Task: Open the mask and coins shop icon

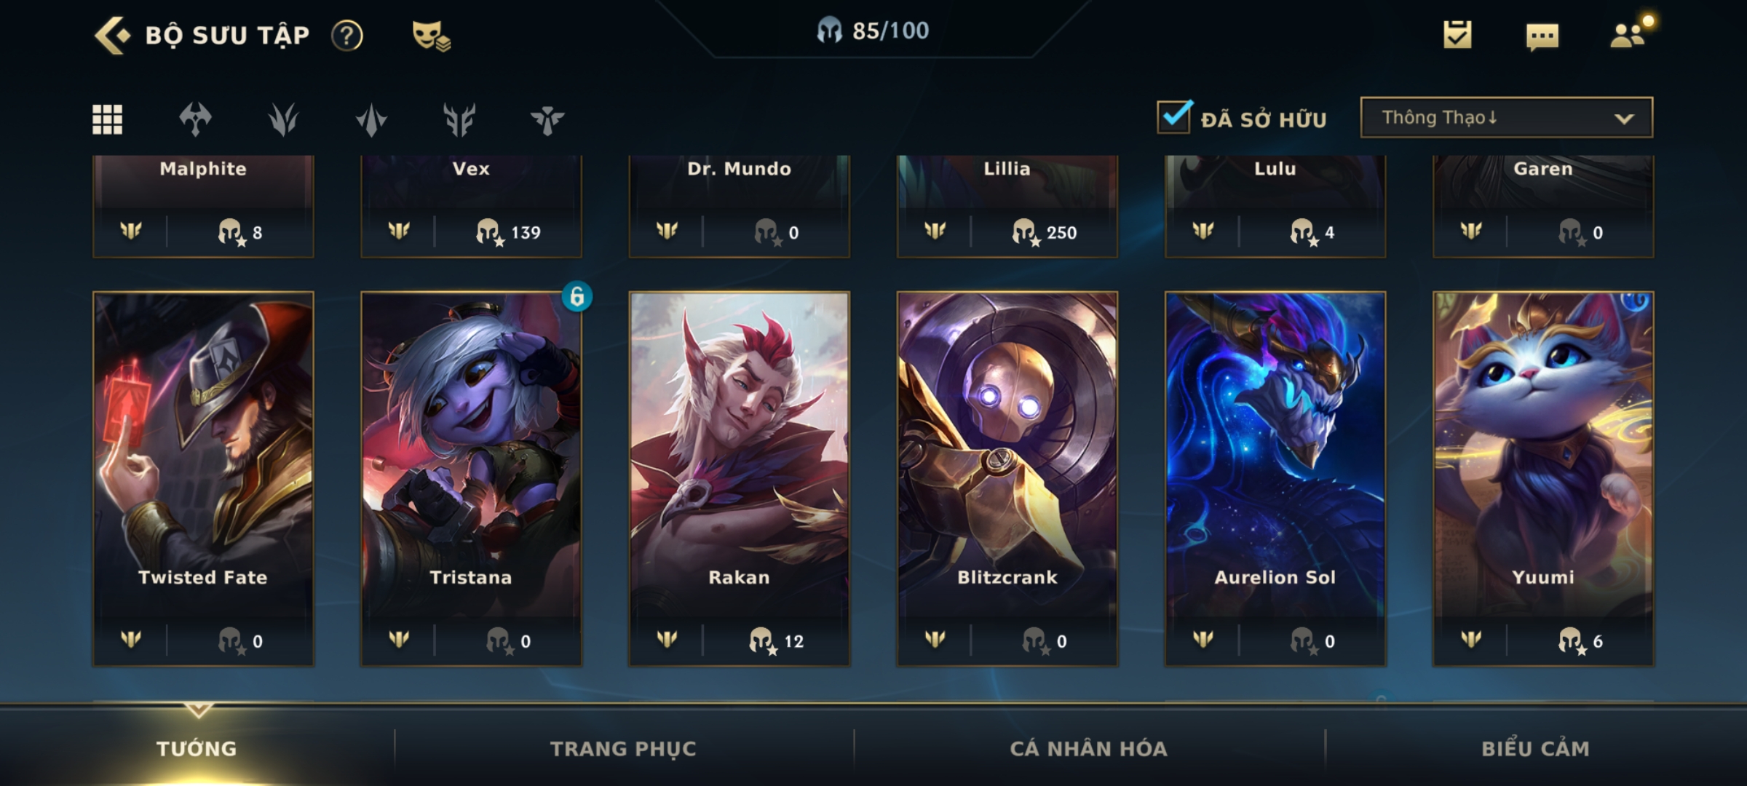Action: tap(431, 35)
